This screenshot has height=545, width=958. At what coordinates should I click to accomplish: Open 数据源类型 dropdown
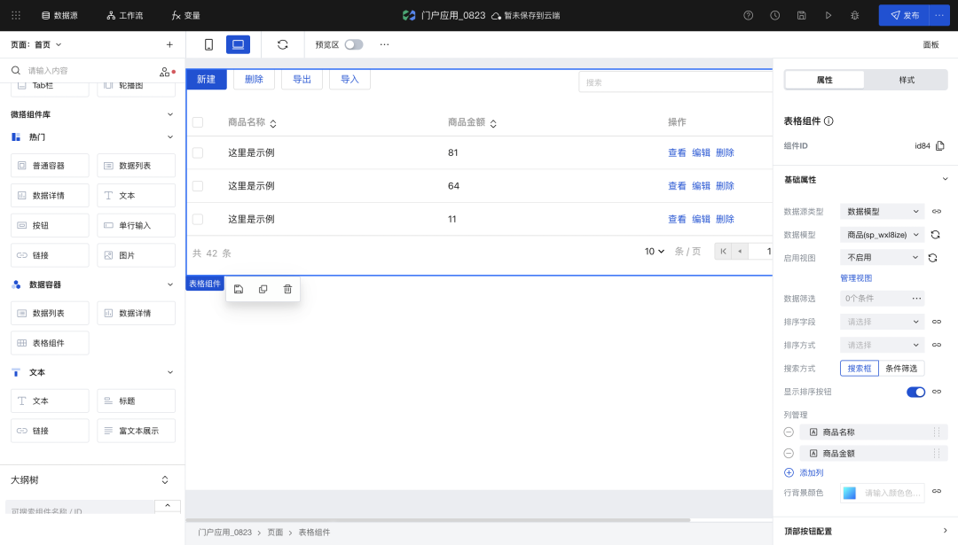click(x=883, y=211)
